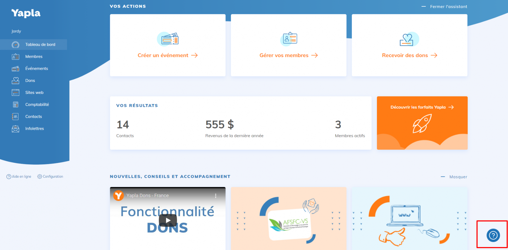Click the Aide en ligne question icon
Image resolution: width=508 pixels, height=250 pixels.
9,177
